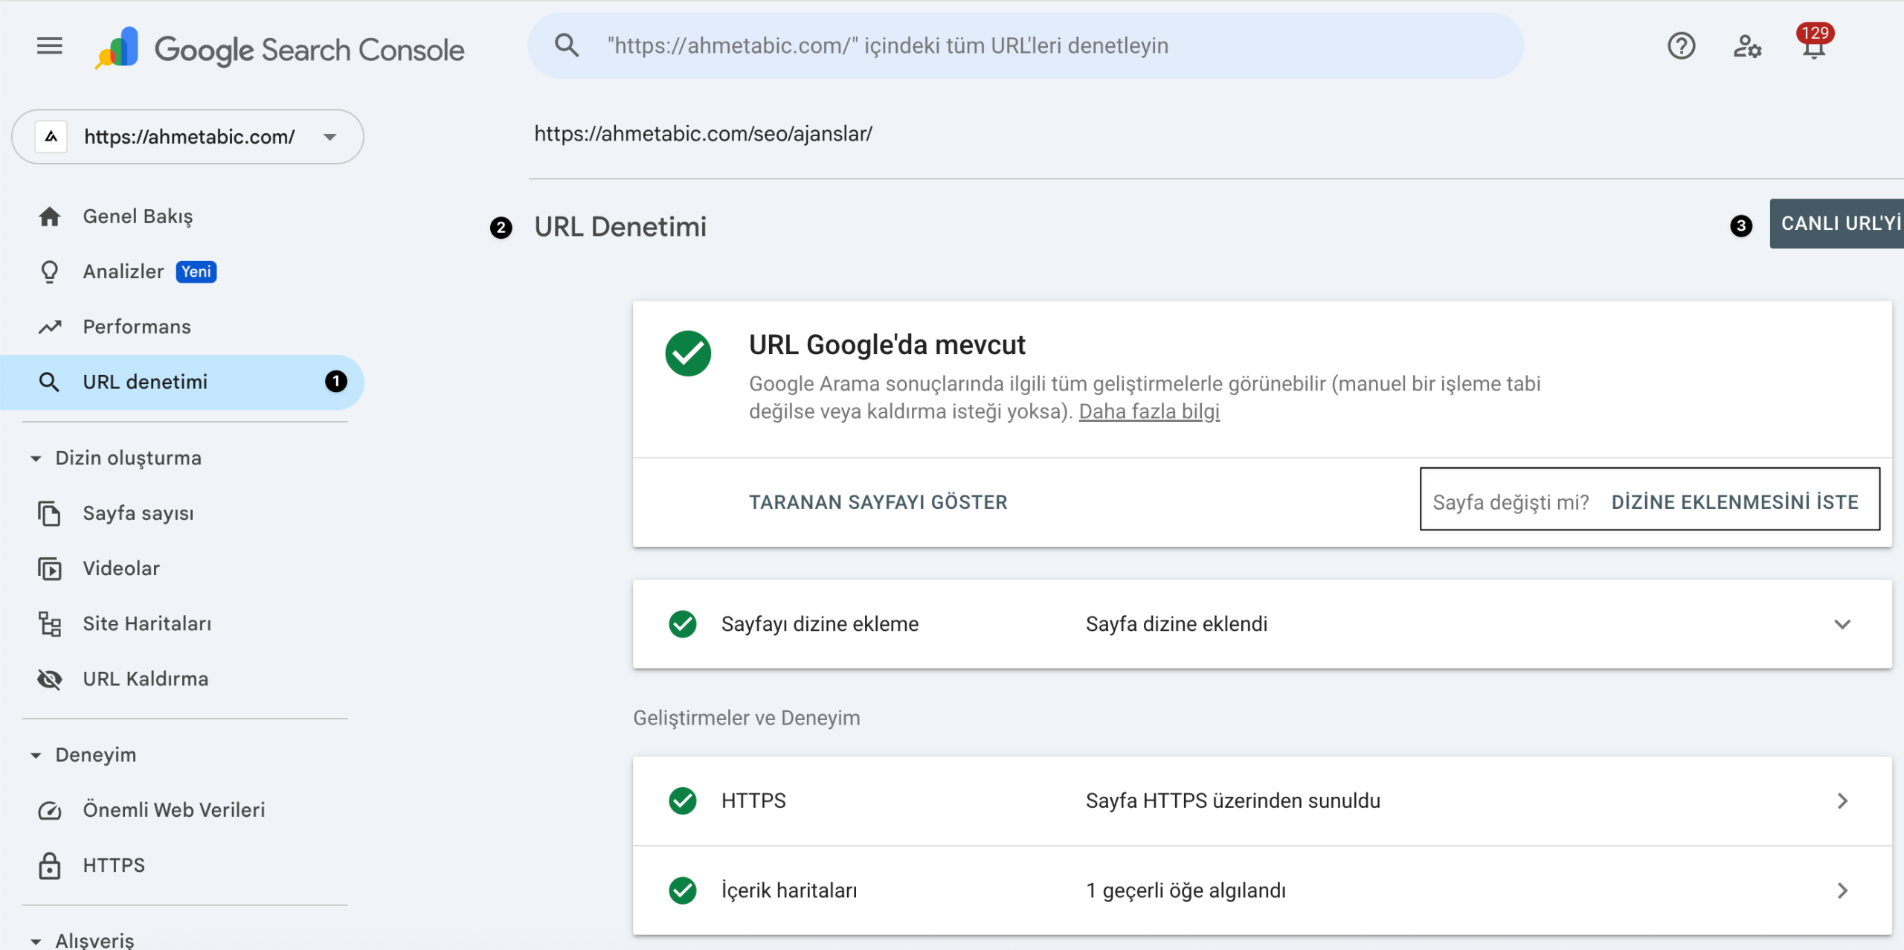
Task: Click DİZİNE EKLENMESİNİ İSTE
Action: [1734, 502]
